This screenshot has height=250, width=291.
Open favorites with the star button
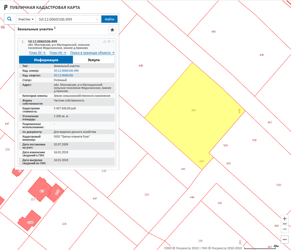coord(112,30)
